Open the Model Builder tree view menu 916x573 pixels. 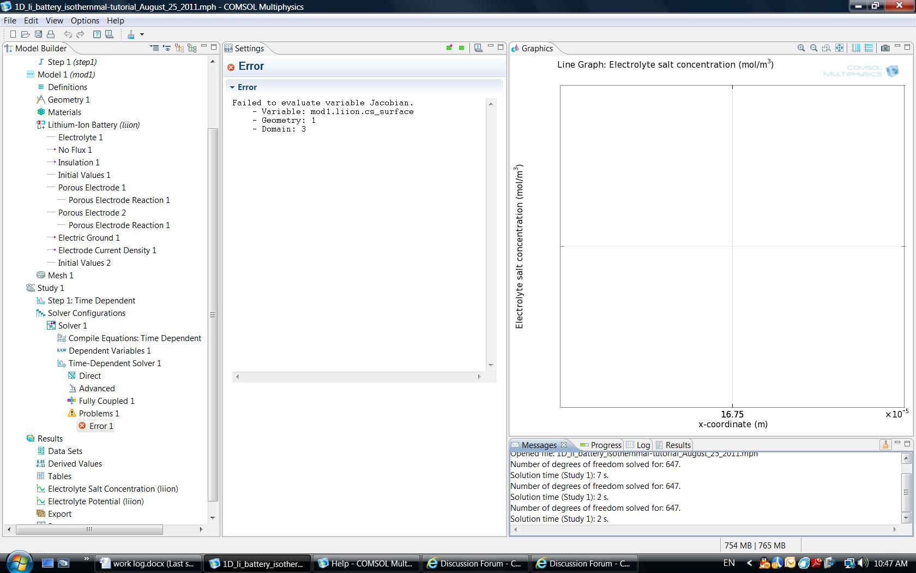point(155,48)
